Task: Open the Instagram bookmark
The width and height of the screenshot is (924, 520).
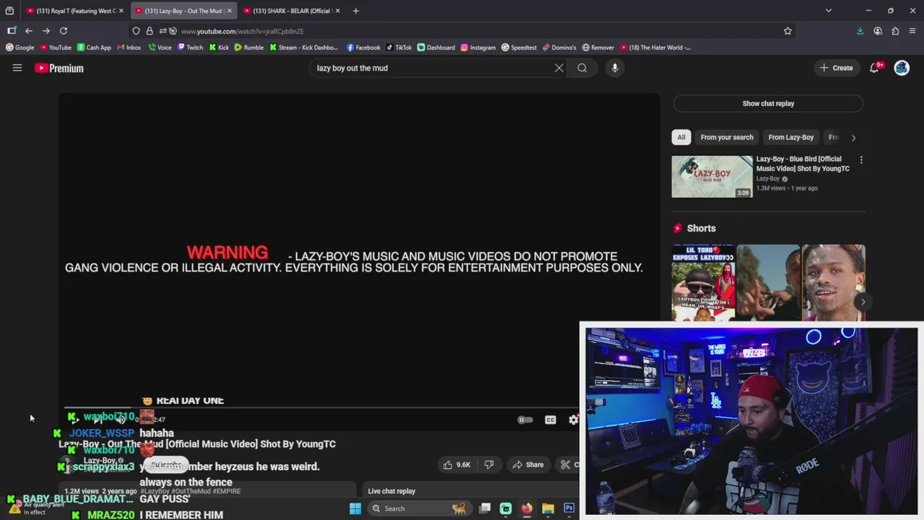Action: pos(478,48)
